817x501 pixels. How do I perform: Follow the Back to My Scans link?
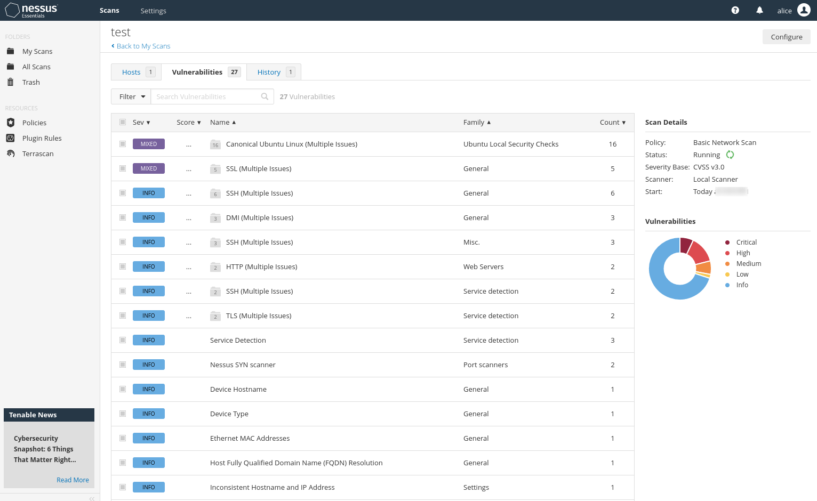pos(143,46)
